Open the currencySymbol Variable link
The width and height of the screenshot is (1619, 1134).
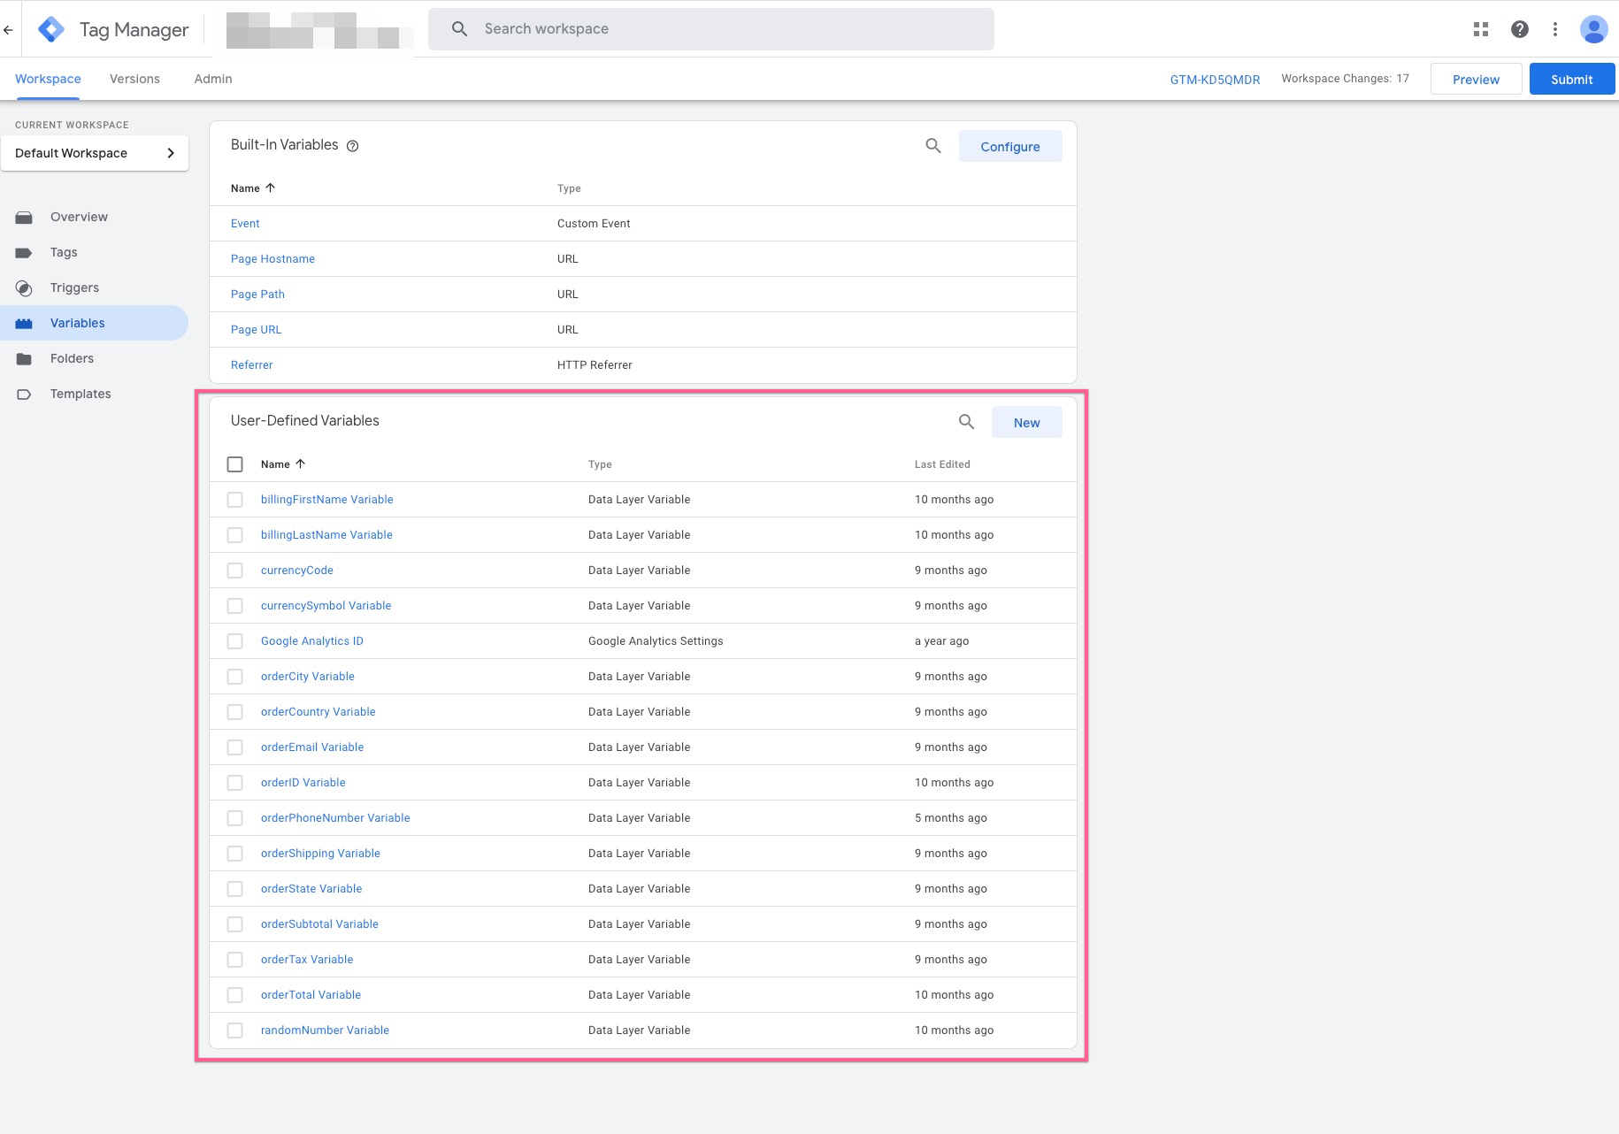(x=326, y=606)
